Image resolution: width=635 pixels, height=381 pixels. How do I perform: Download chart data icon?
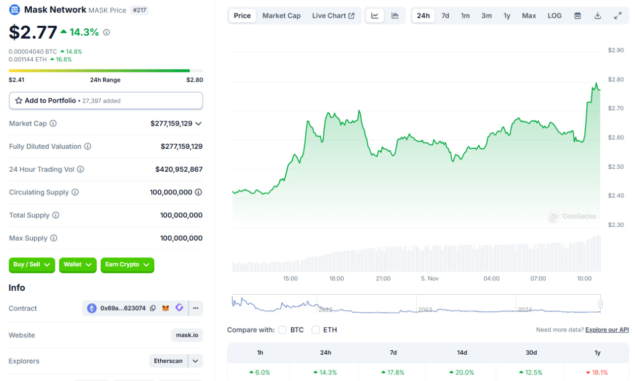(x=598, y=15)
